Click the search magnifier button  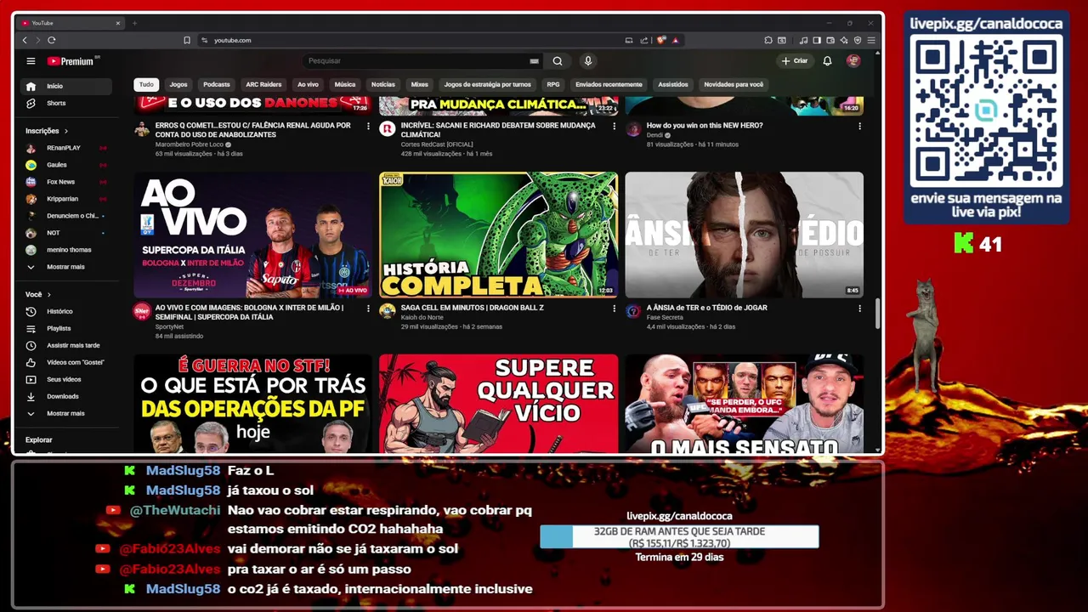pyautogui.click(x=558, y=61)
